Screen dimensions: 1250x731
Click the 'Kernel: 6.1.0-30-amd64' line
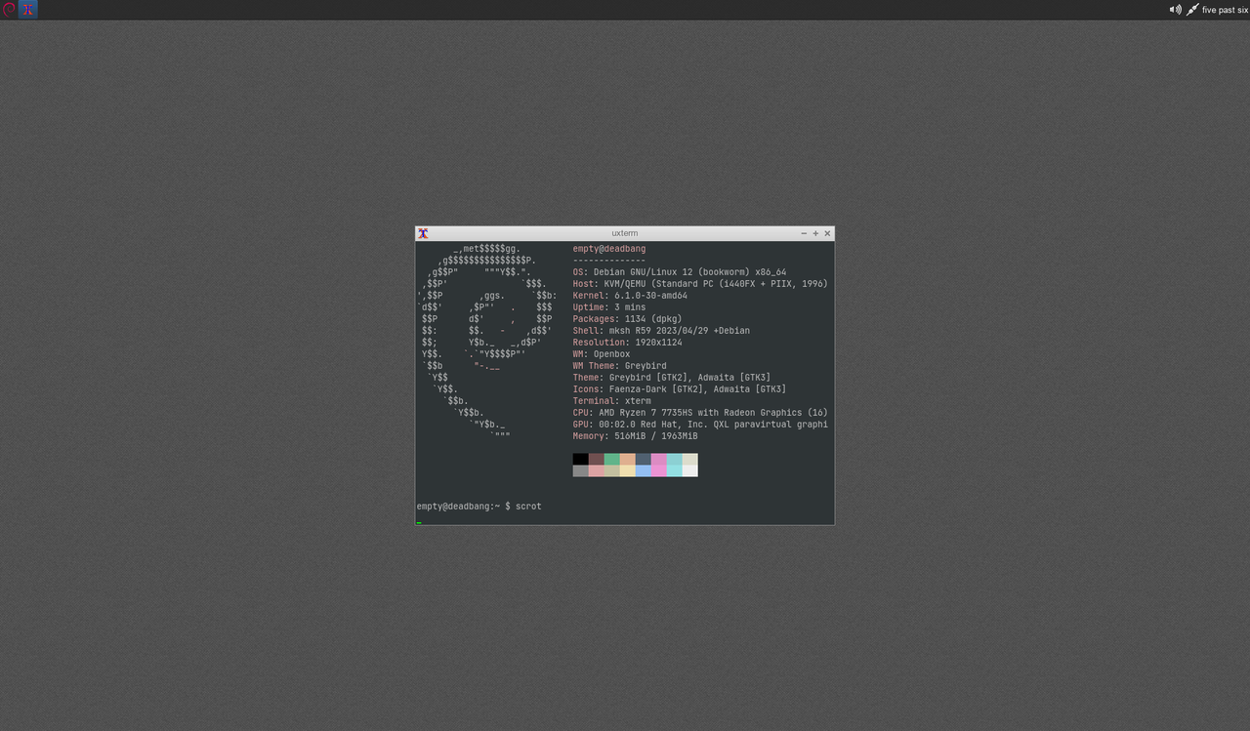tap(630, 296)
